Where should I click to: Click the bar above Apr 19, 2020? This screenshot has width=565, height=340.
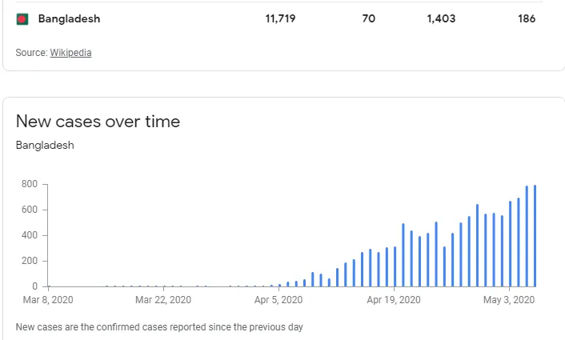coord(395,266)
